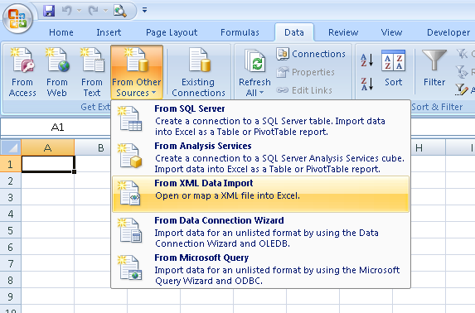Click the Name Box showing A1
The height and width of the screenshot is (313, 475).
pos(57,128)
